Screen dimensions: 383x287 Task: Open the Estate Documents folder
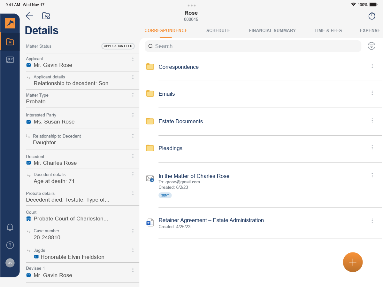180,121
